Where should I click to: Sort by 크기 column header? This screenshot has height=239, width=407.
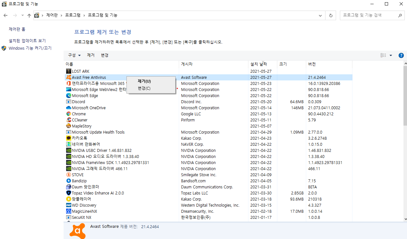[291, 64]
